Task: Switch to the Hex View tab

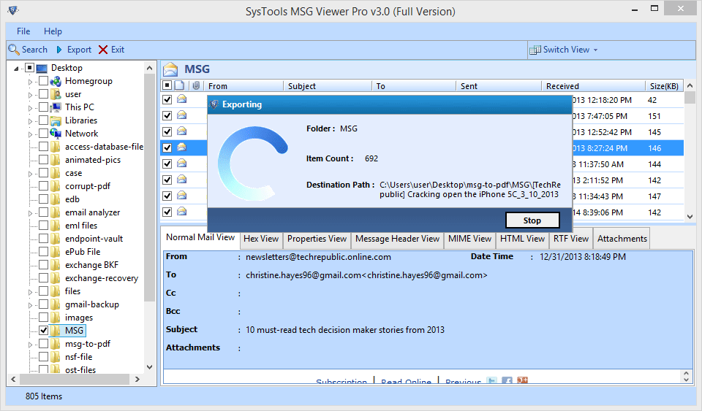Action: point(261,239)
